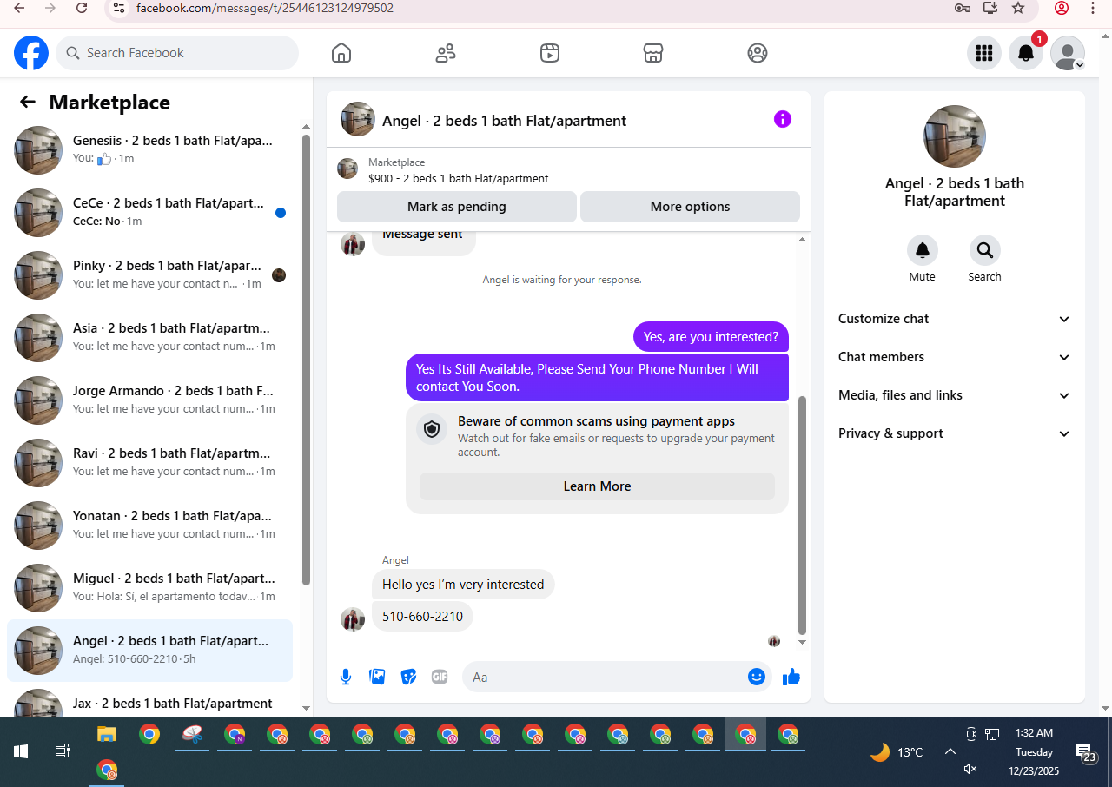Open File Explorer from the taskbar
The width and height of the screenshot is (1112, 787).
click(106, 734)
